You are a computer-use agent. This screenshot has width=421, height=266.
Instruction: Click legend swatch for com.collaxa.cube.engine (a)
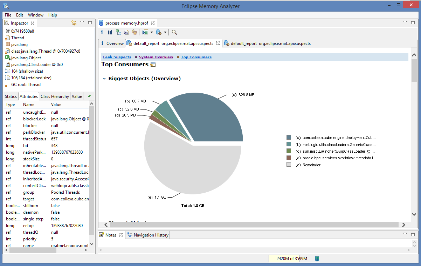(289, 138)
